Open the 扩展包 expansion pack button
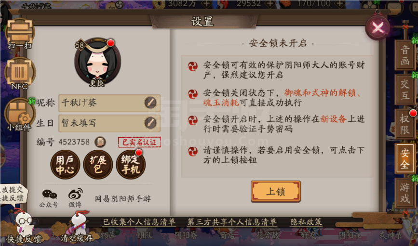This screenshot has height=246, width=418. point(98,165)
